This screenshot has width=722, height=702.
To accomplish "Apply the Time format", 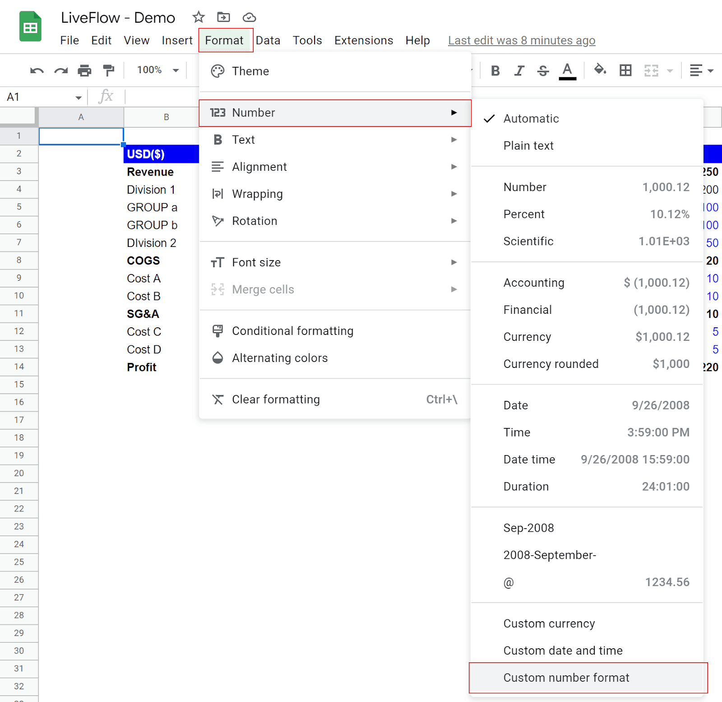I will tap(587, 433).
